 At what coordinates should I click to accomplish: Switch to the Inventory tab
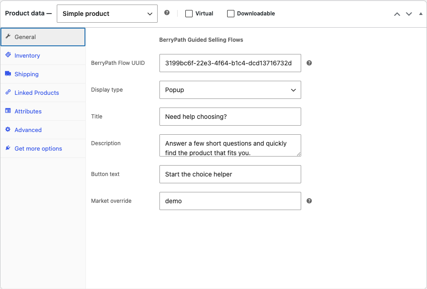[x=43, y=55]
